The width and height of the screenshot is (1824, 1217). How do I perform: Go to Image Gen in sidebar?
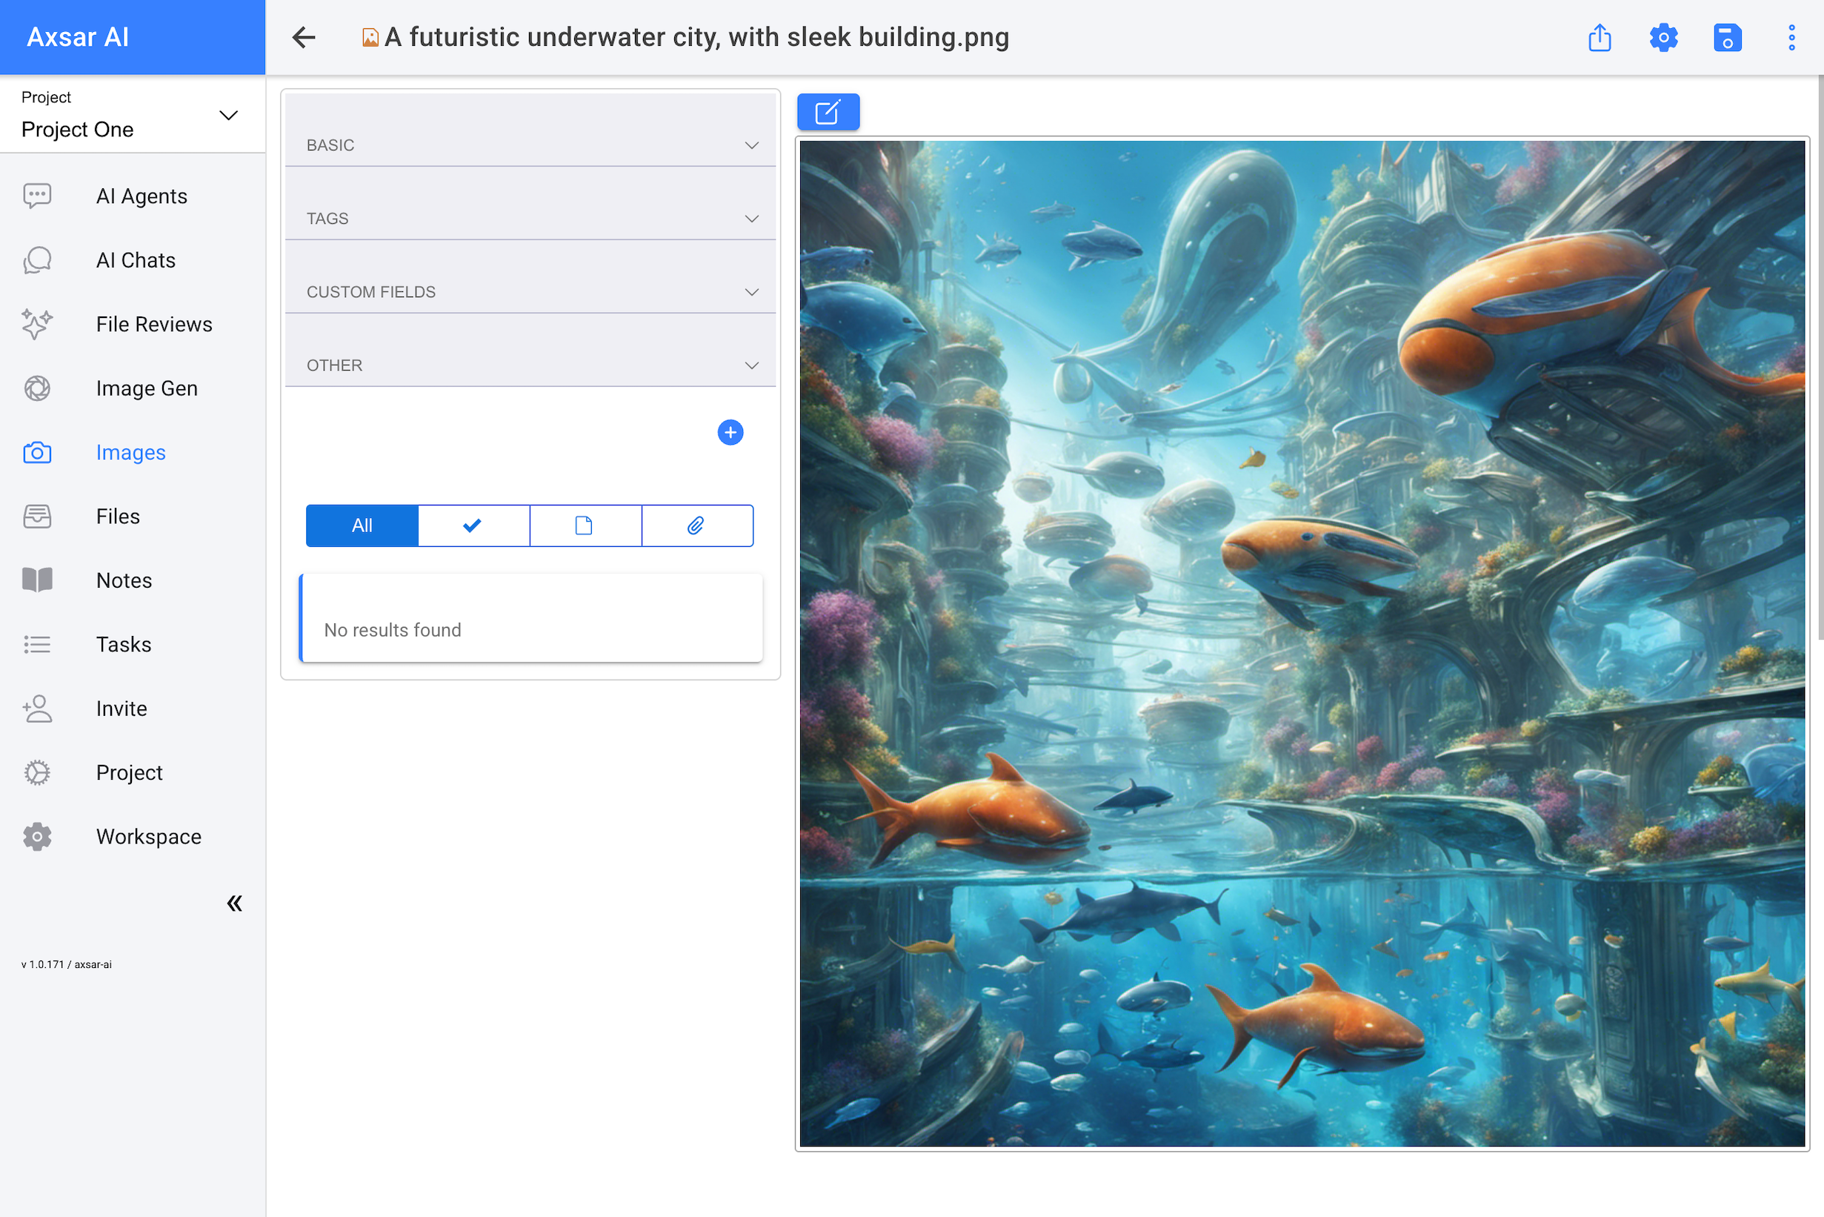(147, 388)
